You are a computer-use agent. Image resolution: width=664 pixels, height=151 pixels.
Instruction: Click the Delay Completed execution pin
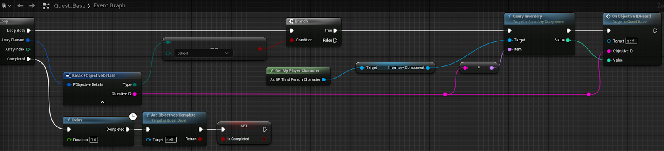click(x=128, y=129)
